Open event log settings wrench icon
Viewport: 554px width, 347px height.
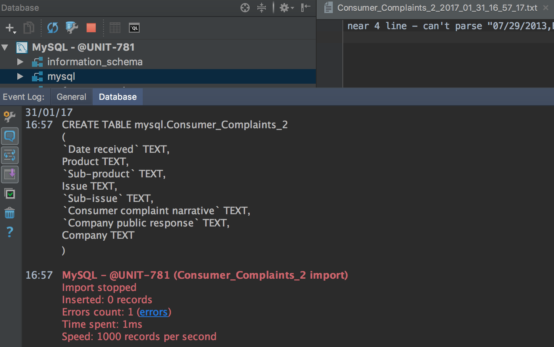click(x=10, y=117)
